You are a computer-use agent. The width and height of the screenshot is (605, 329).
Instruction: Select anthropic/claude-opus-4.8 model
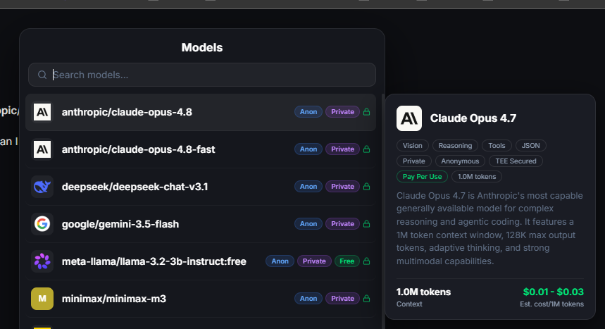coord(201,112)
